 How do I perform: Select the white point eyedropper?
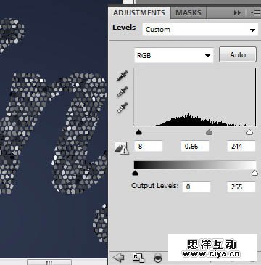click(123, 108)
